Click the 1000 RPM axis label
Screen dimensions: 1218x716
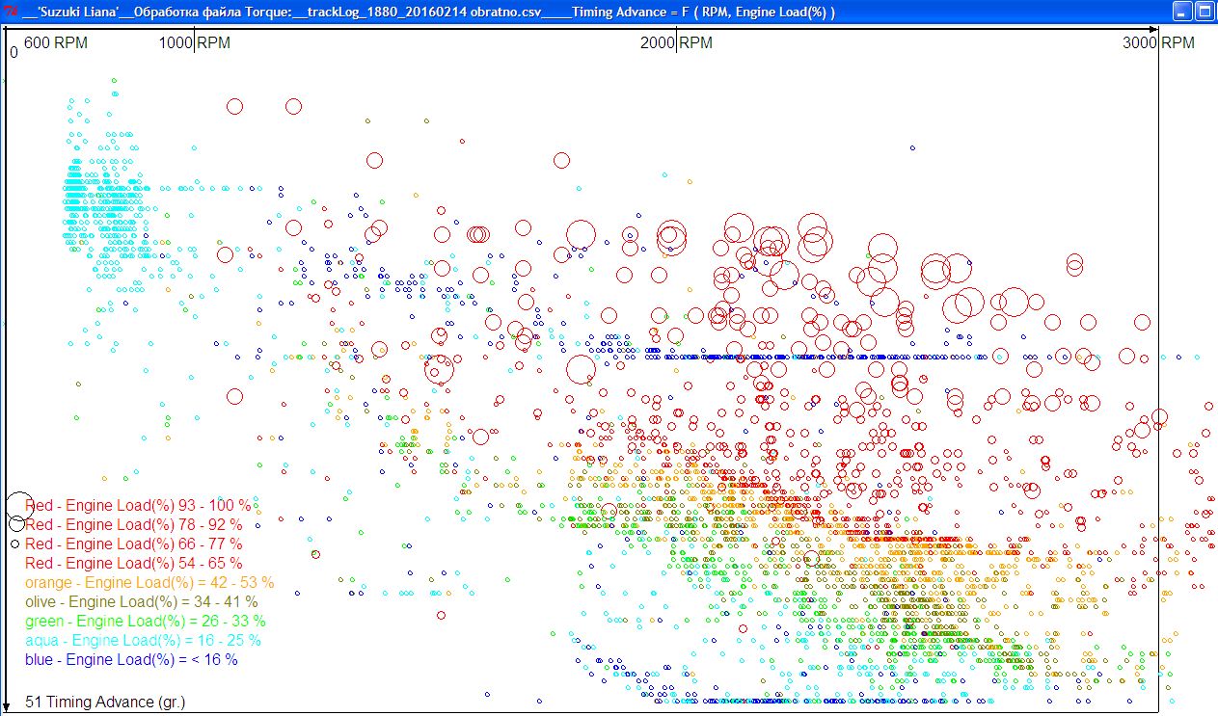pos(195,42)
